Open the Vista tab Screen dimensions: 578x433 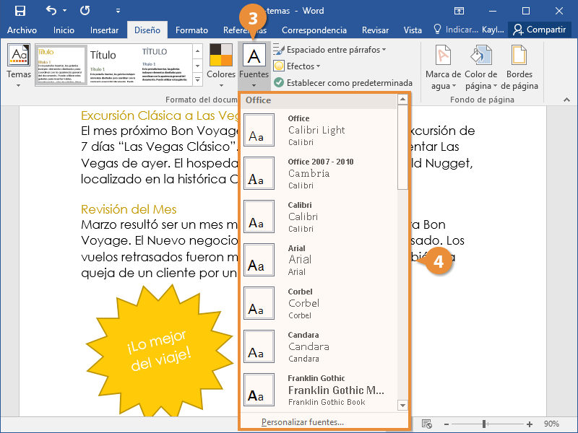(413, 30)
